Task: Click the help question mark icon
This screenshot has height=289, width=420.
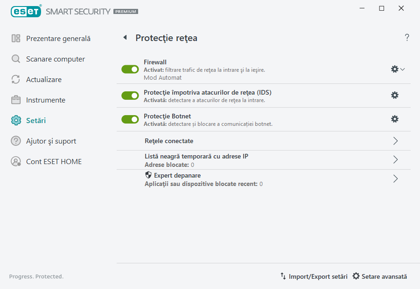Action: click(406, 37)
